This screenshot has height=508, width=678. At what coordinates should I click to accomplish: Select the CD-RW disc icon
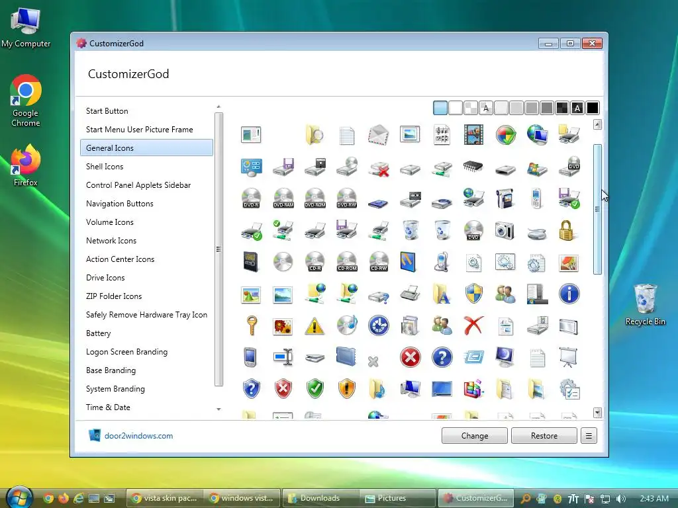[x=379, y=262]
